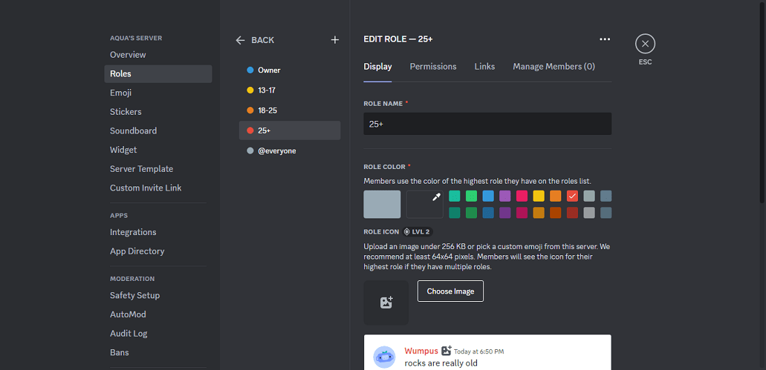
Task: Open the Stickers settings page
Action: tap(158, 112)
